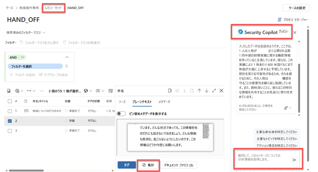Switch to the ソース tab
Viewport: 318px width, 172px height.
[122, 102]
